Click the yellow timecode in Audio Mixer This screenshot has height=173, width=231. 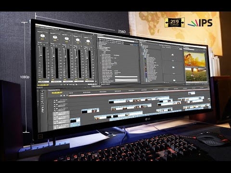coord(43,85)
